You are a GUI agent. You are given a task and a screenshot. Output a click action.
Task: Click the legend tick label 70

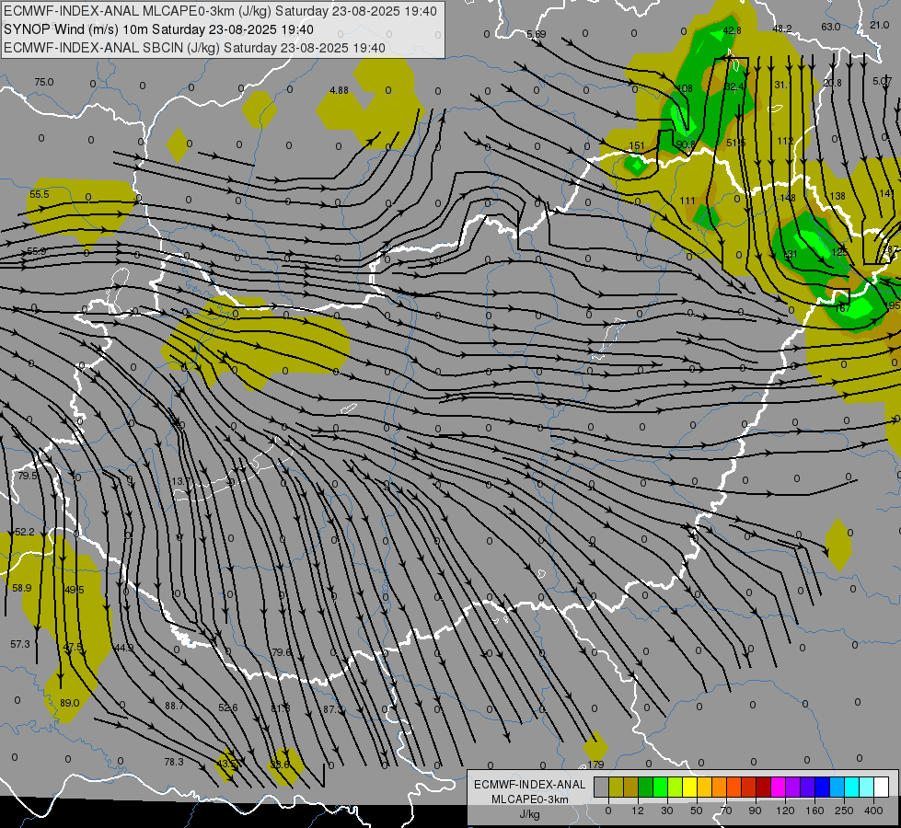pyautogui.click(x=726, y=811)
